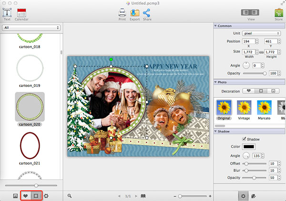Switch to heart masks tab in bottom-left bar

(x=25, y=195)
